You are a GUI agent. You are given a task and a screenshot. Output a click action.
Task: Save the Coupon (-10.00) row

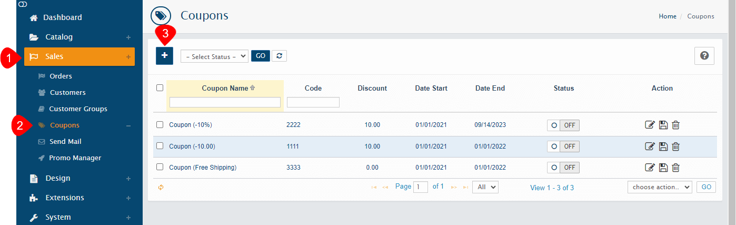[x=663, y=146]
